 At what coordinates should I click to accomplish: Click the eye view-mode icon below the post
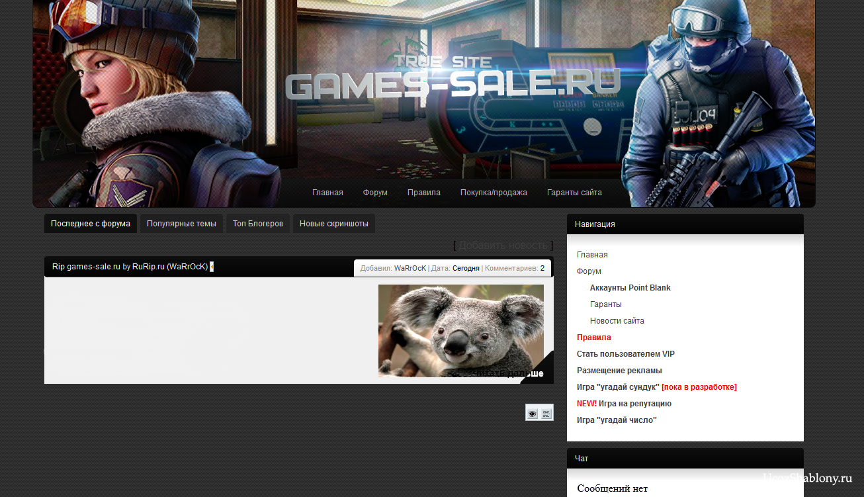533,413
